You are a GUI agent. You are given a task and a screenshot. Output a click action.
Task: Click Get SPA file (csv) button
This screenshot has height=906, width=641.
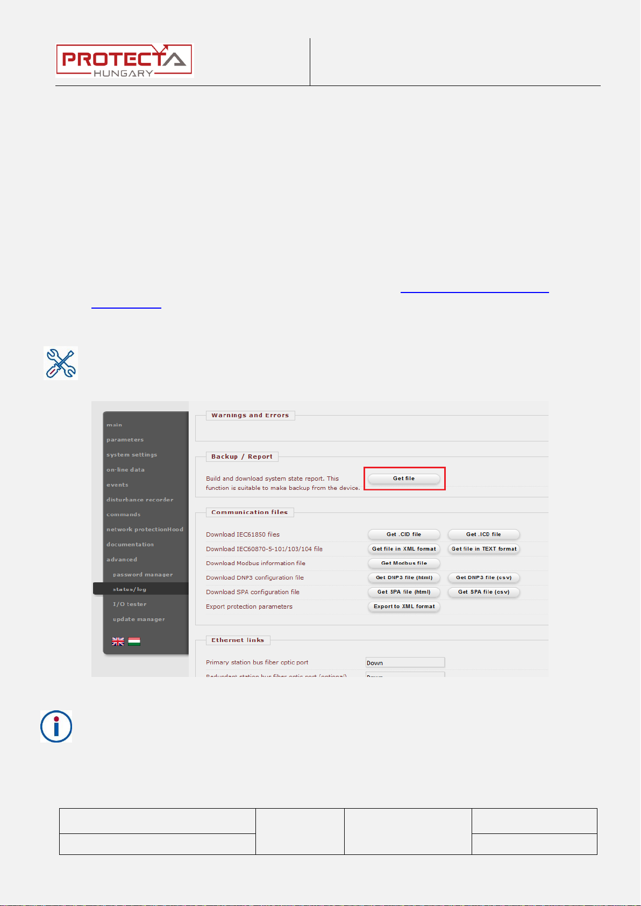483,592
